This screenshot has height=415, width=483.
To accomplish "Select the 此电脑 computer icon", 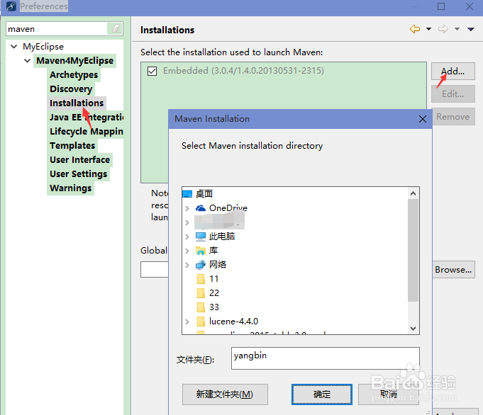I will pos(201,237).
